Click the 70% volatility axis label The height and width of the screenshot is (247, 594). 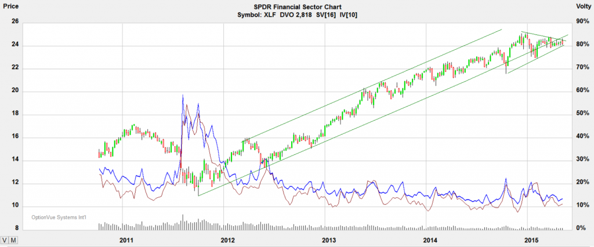point(582,67)
